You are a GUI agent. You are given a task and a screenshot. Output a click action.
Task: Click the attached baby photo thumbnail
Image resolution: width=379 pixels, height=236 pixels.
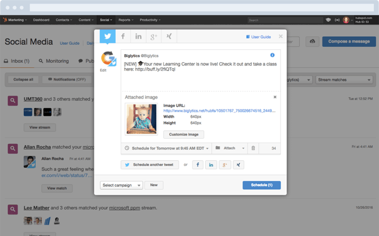tap(142, 119)
